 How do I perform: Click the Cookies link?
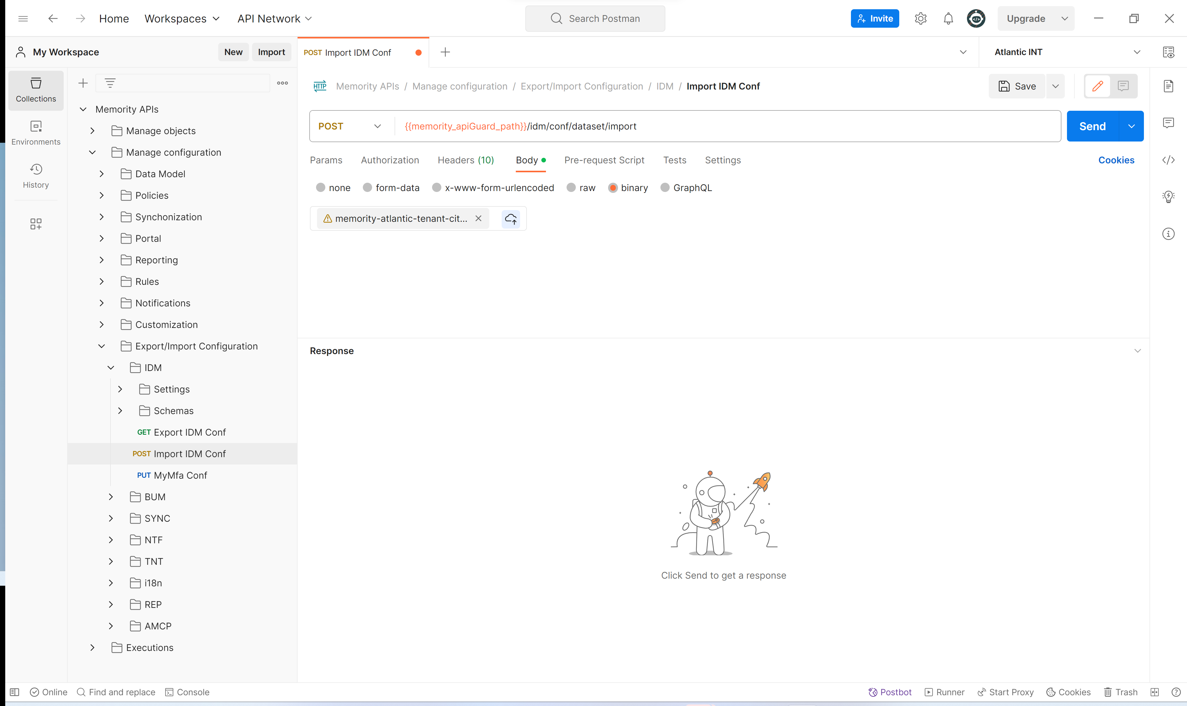tap(1116, 160)
